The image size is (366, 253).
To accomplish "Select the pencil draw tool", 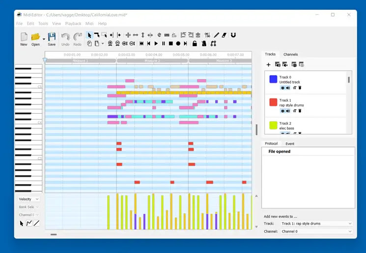I will click(216, 35).
